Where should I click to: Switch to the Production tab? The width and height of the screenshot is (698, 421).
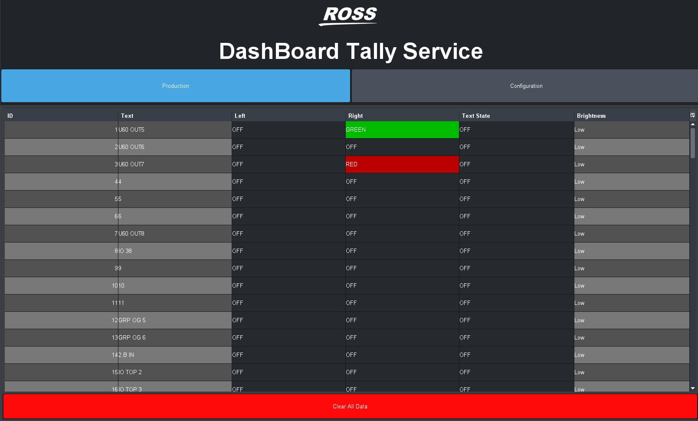(x=176, y=86)
